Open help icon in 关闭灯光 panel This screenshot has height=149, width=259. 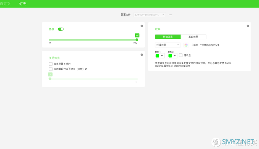click(x=142, y=55)
